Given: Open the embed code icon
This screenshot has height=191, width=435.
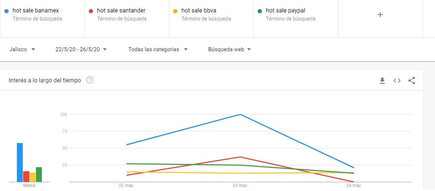Looking at the screenshot, I should point(397,81).
